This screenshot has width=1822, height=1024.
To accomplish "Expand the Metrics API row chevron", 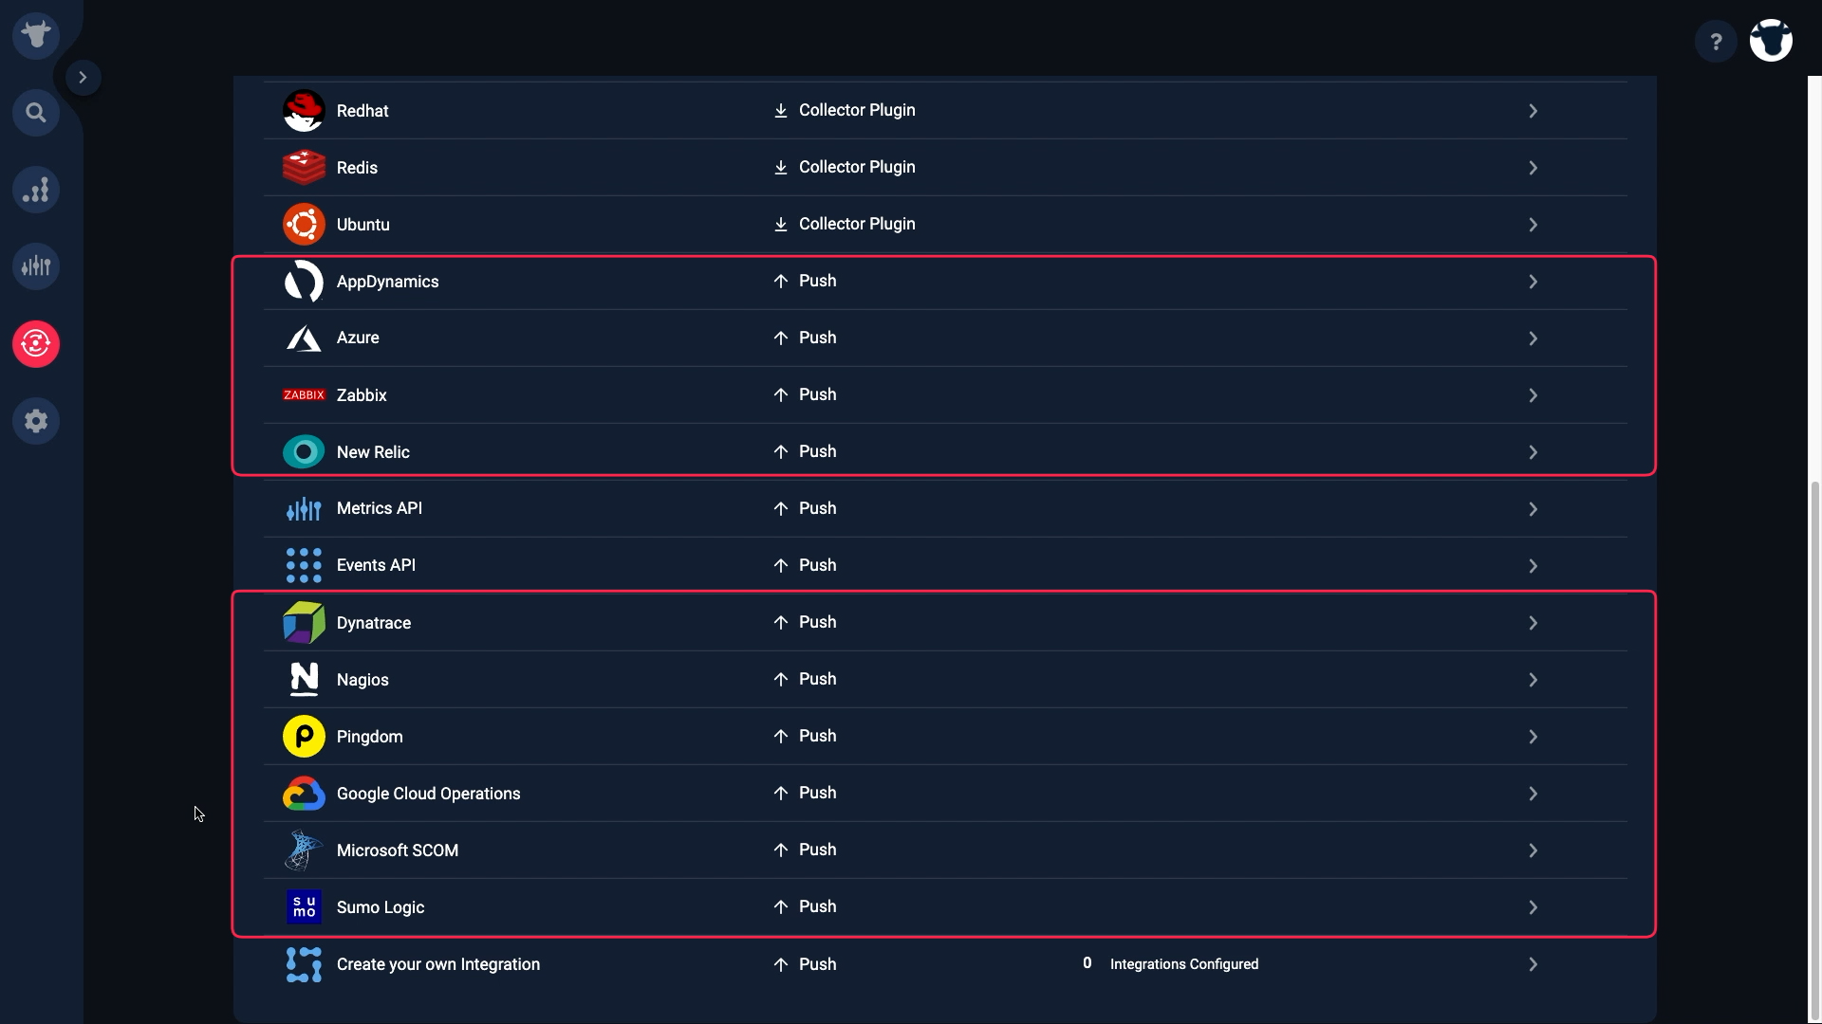I will point(1533,509).
